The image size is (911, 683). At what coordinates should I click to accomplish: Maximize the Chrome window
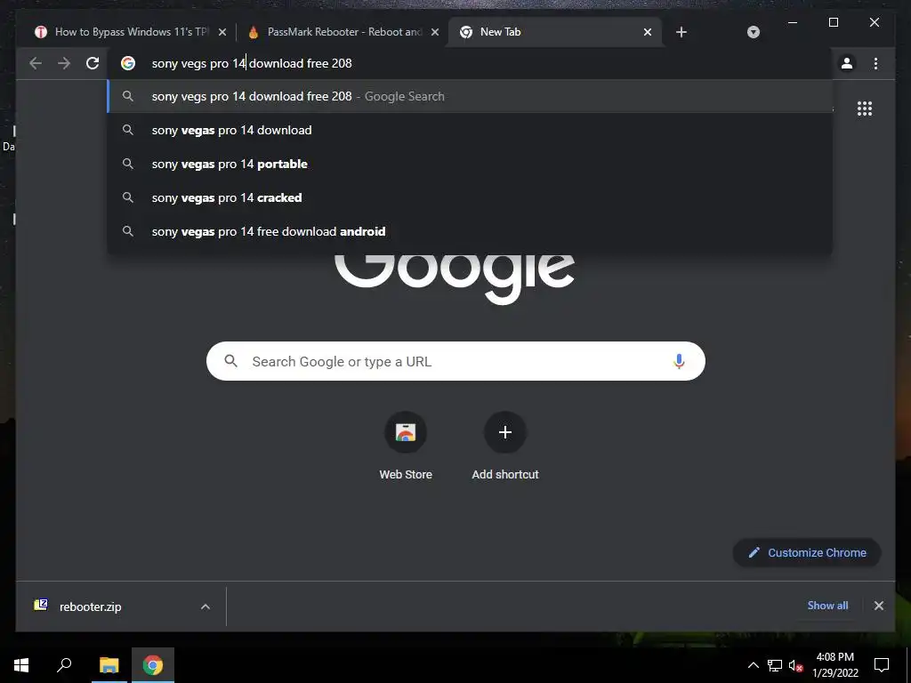833,22
